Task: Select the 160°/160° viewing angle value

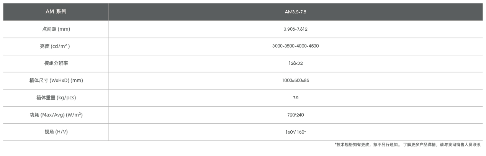Action: (x=295, y=132)
